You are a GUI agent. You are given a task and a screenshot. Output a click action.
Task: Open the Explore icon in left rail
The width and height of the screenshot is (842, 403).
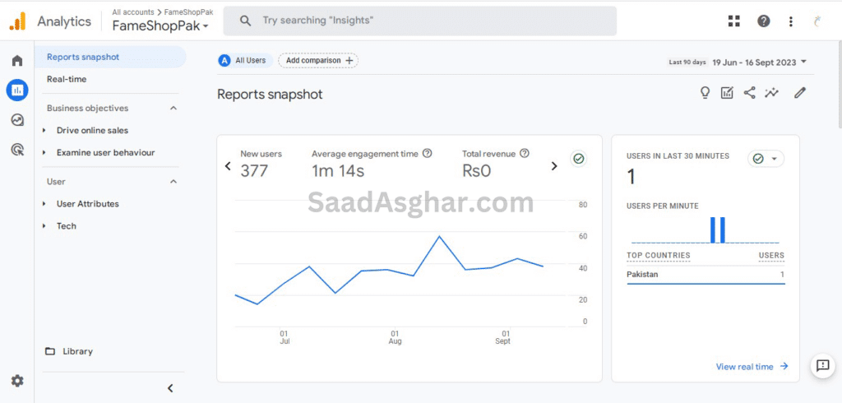tap(17, 120)
